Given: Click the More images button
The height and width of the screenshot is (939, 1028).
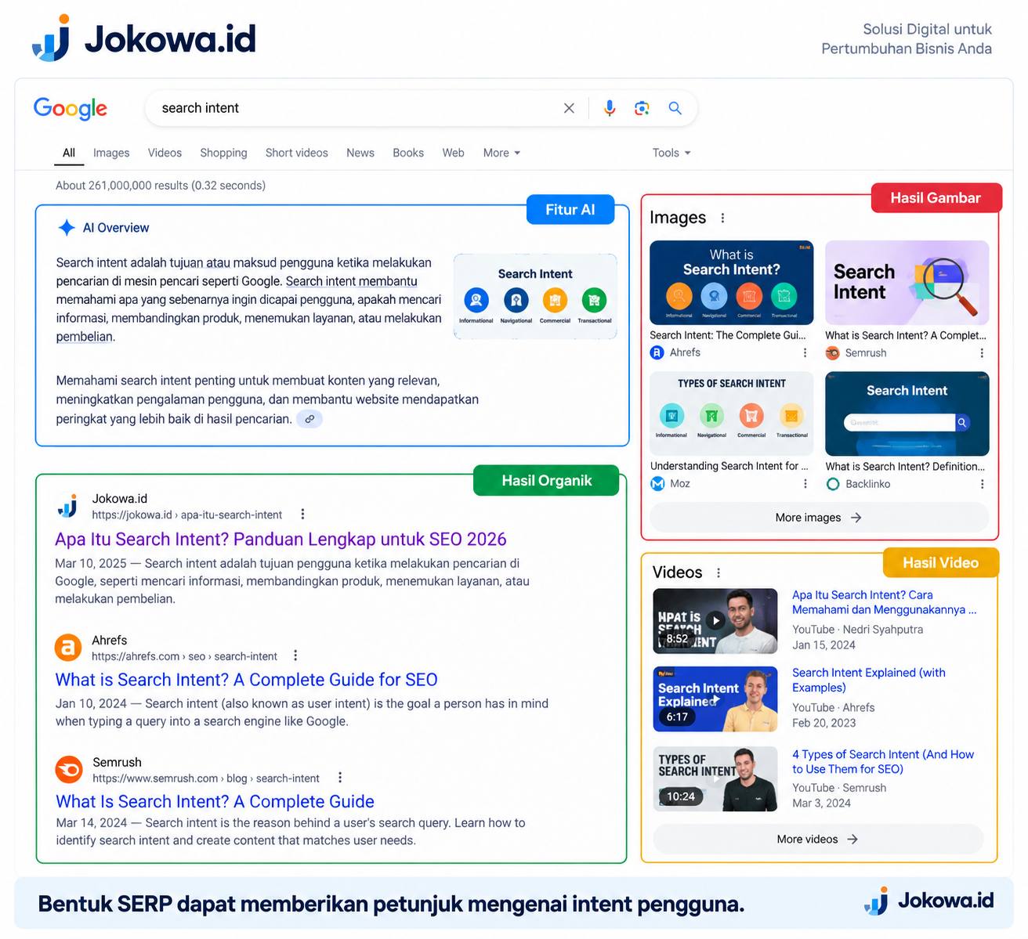Looking at the screenshot, I should coord(819,518).
